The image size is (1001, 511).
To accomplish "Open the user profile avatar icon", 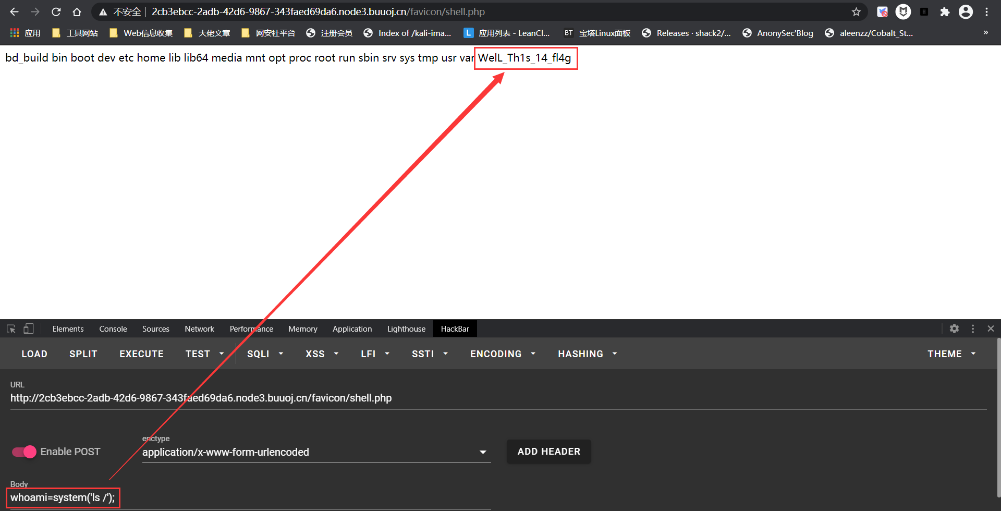I will pyautogui.click(x=966, y=11).
